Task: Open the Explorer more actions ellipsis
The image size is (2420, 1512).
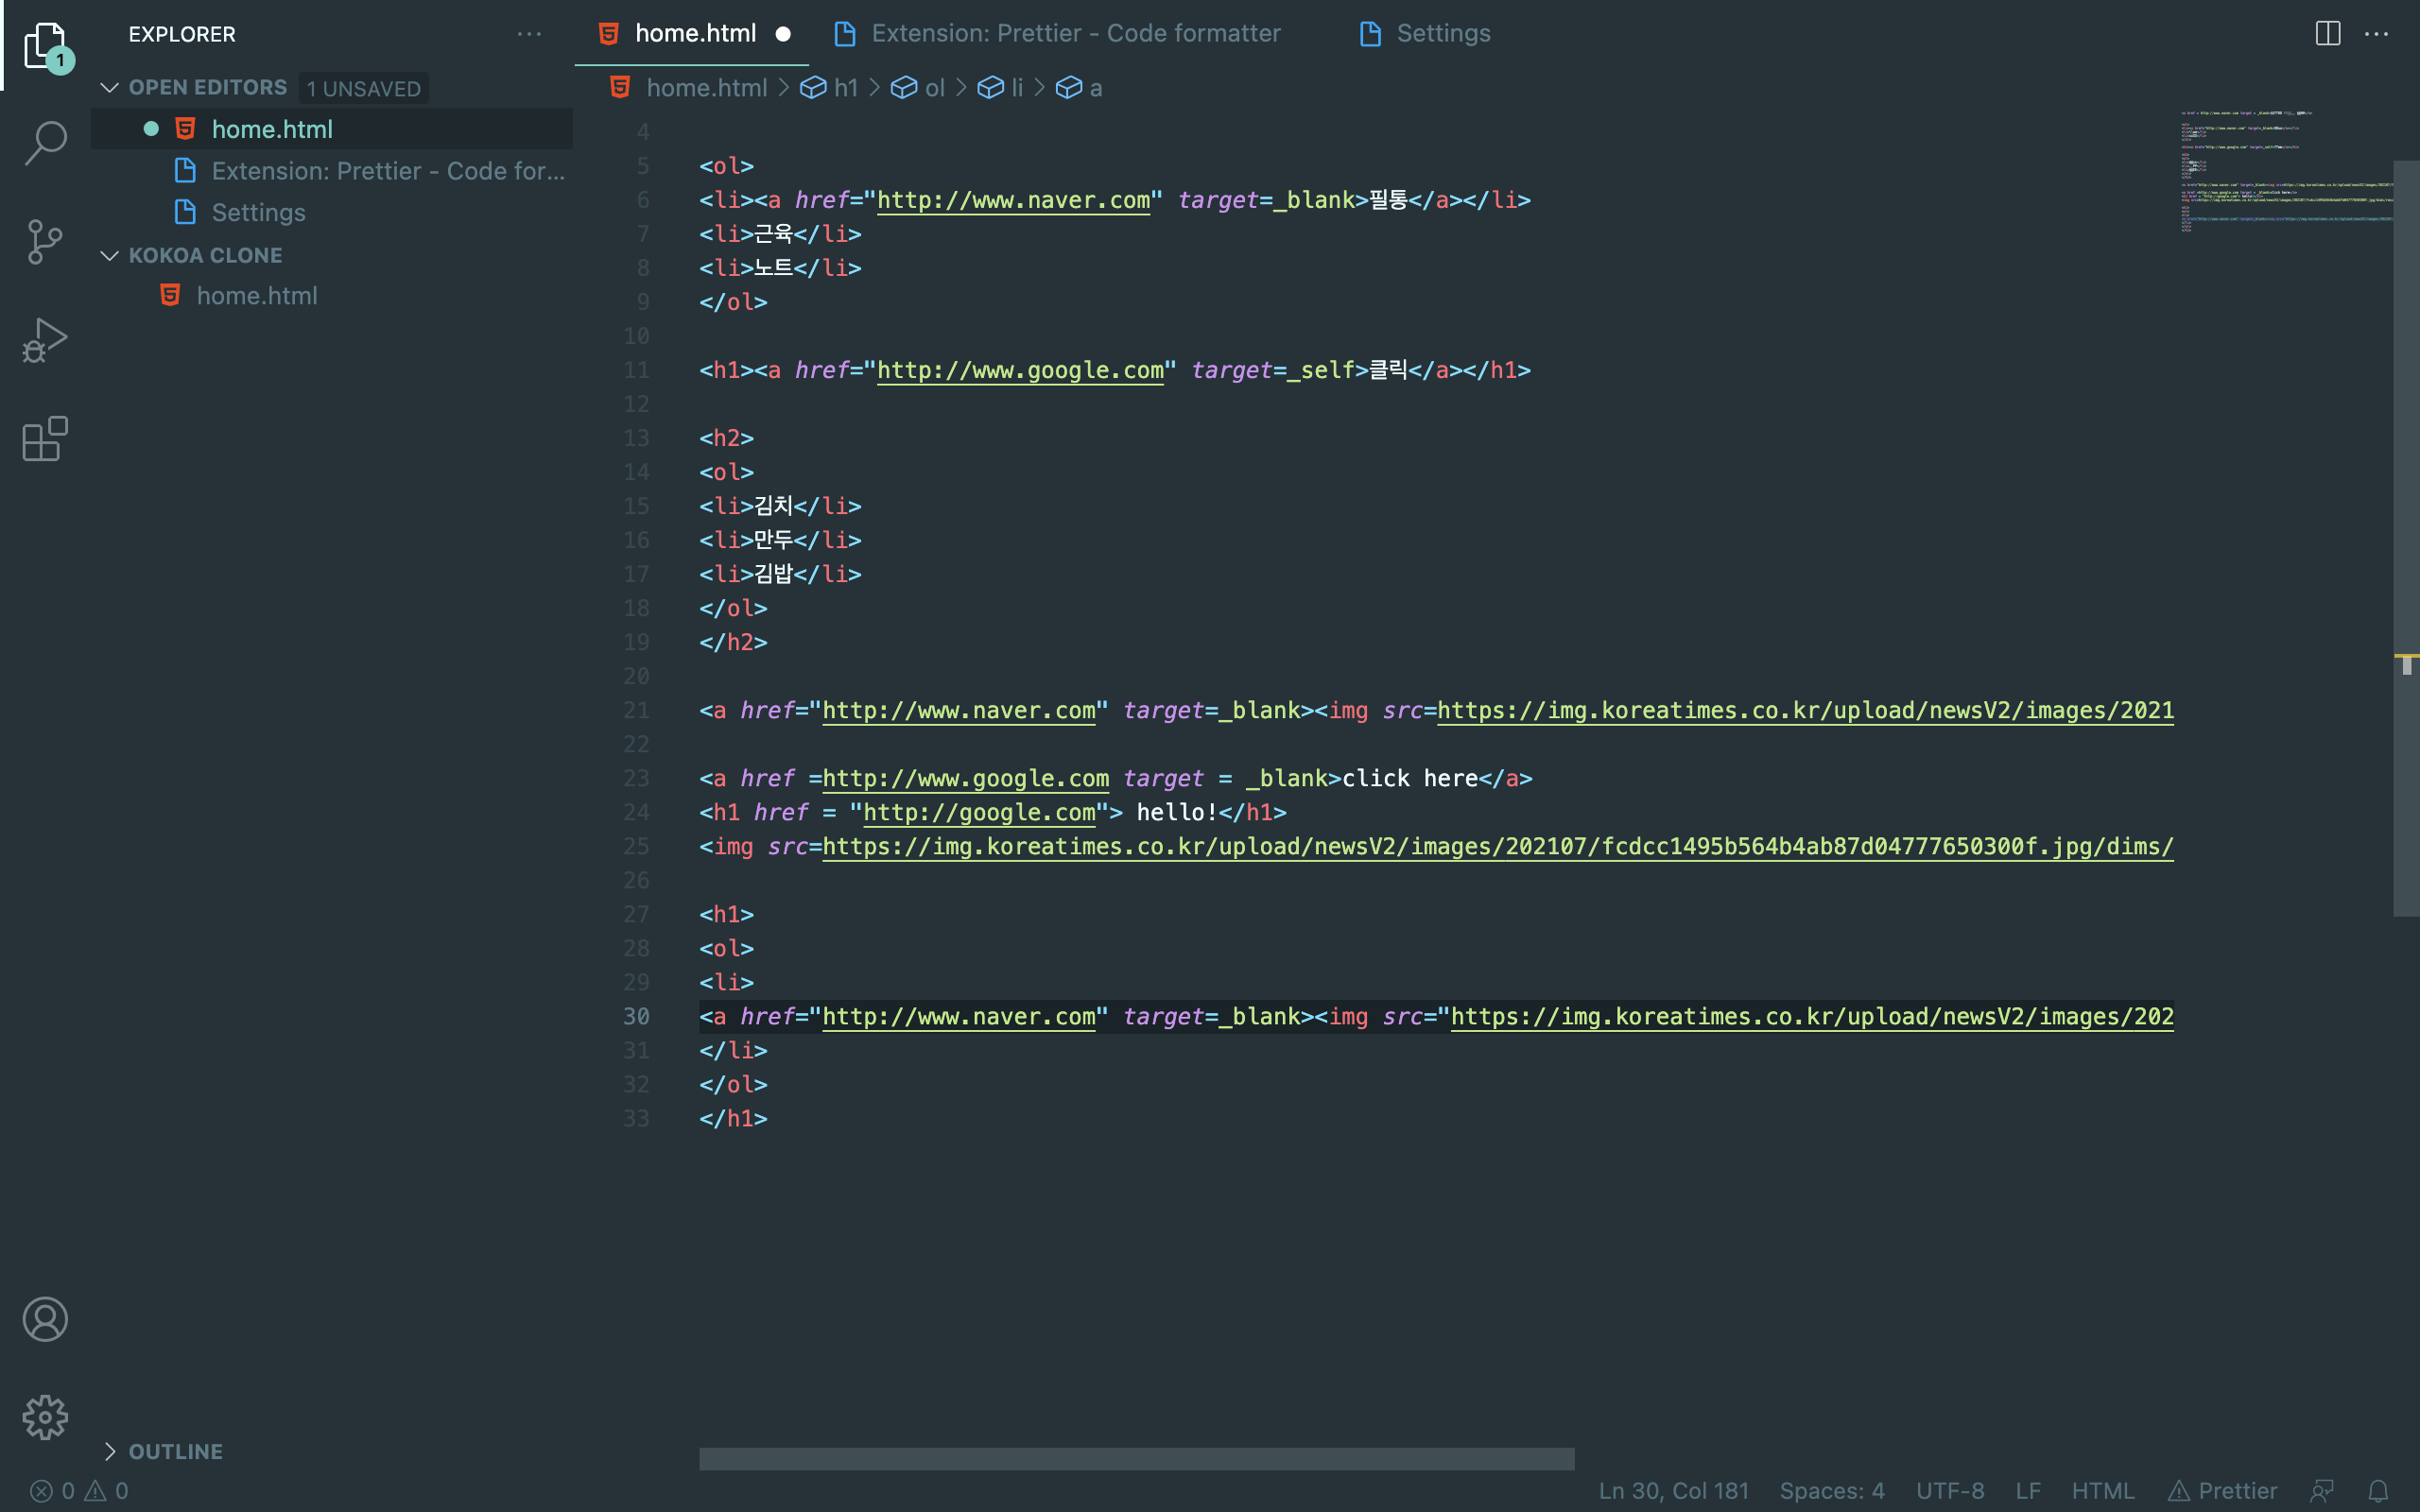Action: [529, 34]
